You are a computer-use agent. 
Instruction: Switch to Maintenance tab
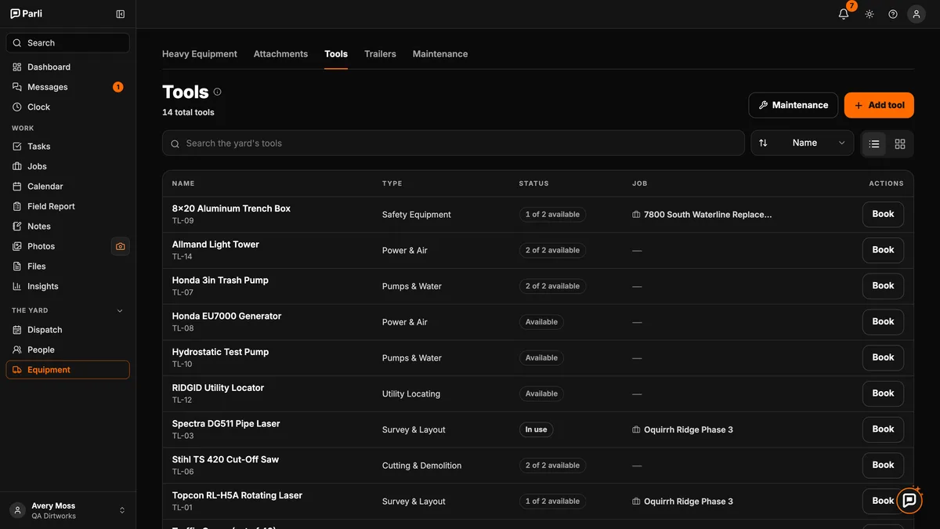(440, 54)
